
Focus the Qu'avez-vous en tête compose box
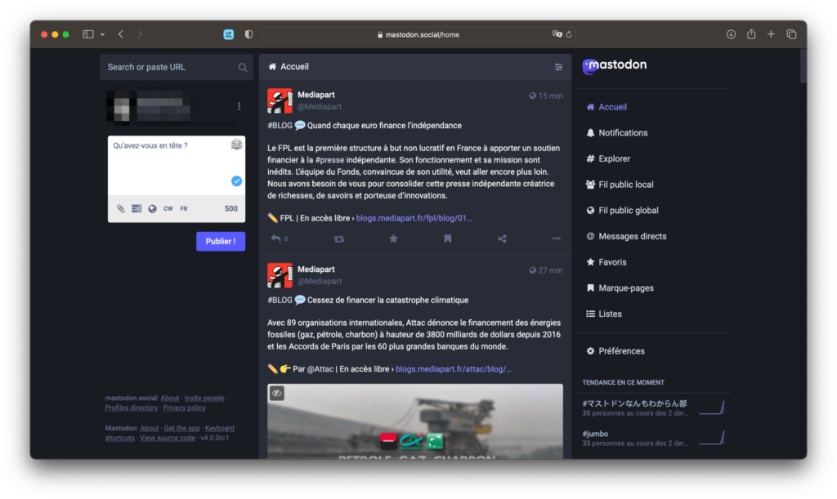click(x=177, y=165)
